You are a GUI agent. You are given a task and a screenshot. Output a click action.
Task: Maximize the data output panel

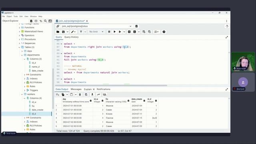(227, 89)
